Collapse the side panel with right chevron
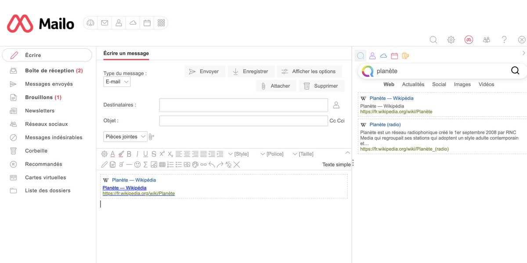Viewport: 527px width, 263px height. click(523, 53)
